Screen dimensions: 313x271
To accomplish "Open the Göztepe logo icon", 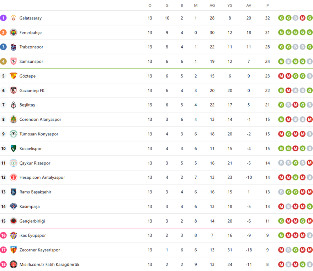I will click(14, 76).
